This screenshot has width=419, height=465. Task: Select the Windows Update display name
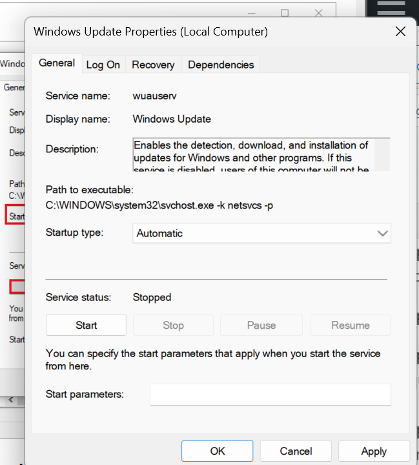172,119
